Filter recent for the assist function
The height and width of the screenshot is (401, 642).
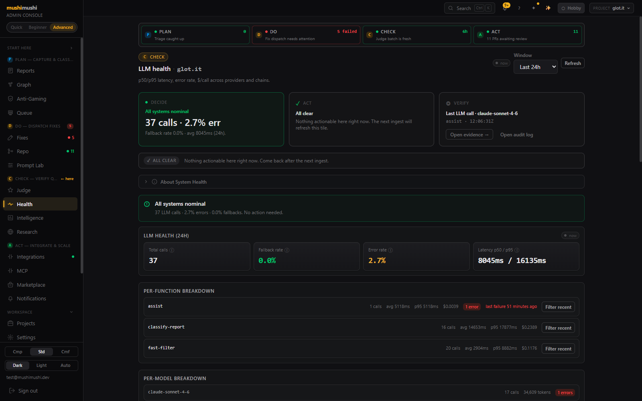(x=558, y=307)
